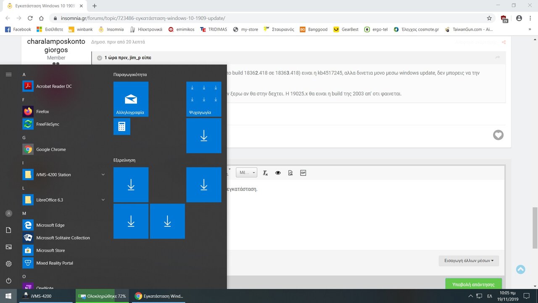Expand the LibreOffice 6.3 folder

coord(103,200)
